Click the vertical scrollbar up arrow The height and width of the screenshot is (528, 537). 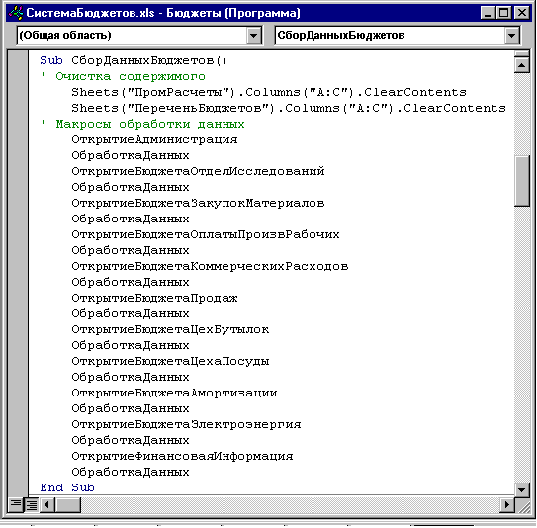coord(521,65)
